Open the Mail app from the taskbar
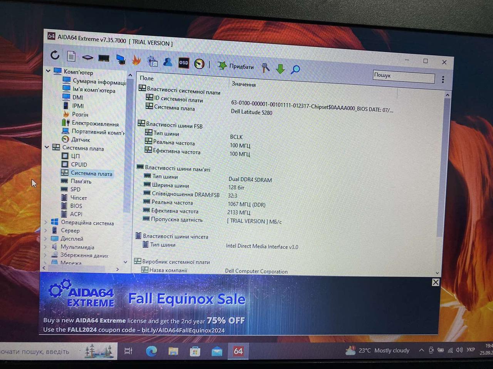Viewport: 493px width, 369px height. [217, 351]
